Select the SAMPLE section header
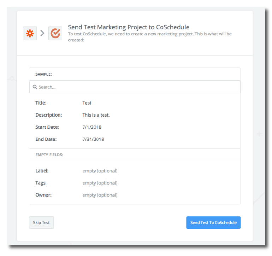The image size is (272, 256). coord(43,75)
